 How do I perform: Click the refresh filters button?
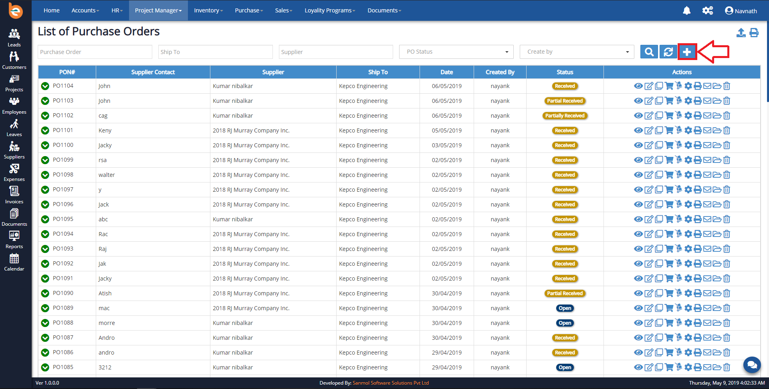(x=668, y=52)
